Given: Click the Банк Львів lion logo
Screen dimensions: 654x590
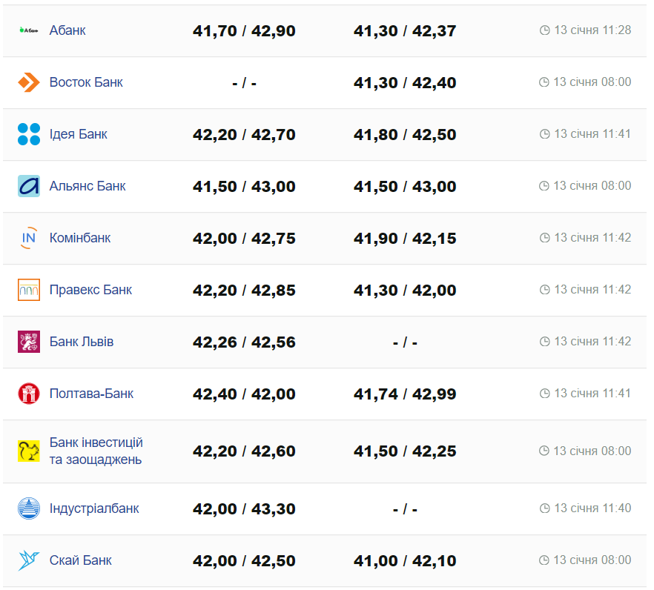Looking at the screenshot, I should coord(29,342).
